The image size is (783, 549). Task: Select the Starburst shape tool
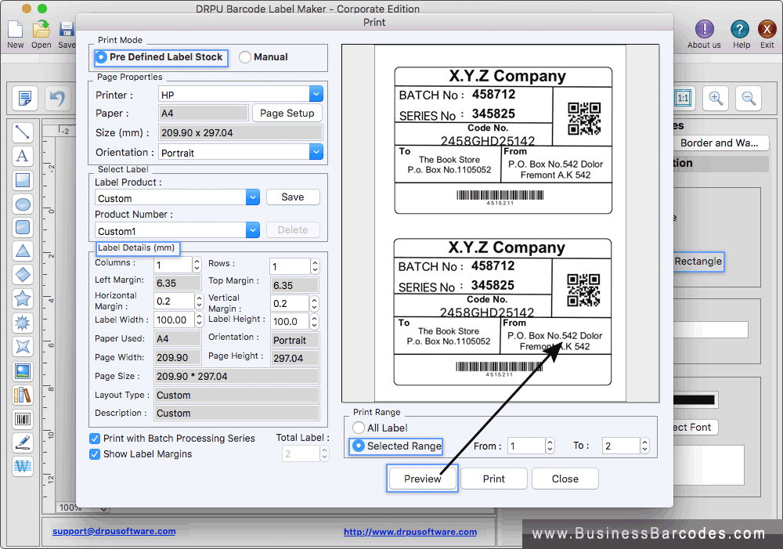(x=23, y=323)
